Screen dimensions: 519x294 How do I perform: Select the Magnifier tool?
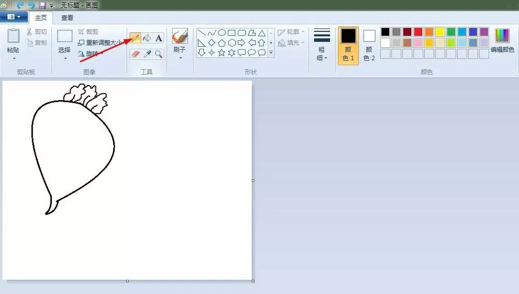pos(159,54)
